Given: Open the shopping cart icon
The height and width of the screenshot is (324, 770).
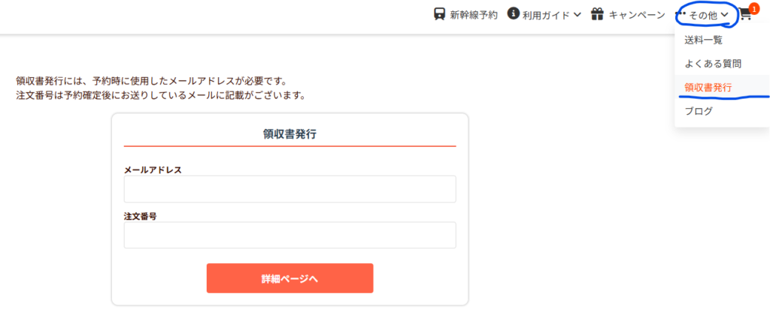Looking at the screenshot, I should tap(745, 16).
